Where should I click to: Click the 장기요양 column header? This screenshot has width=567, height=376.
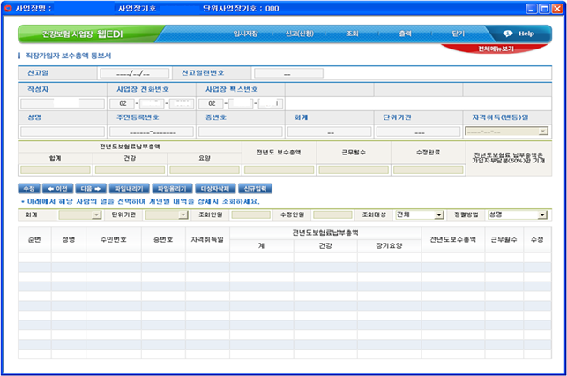click(x=389, y=246)
